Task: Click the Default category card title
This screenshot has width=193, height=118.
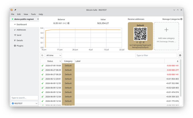Action: (140, 25)
